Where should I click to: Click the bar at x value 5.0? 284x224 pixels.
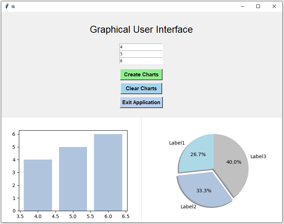(73, 179)
